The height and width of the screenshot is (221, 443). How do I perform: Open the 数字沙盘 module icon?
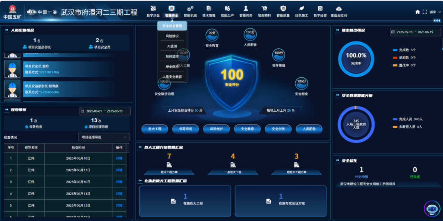(153, 9)
